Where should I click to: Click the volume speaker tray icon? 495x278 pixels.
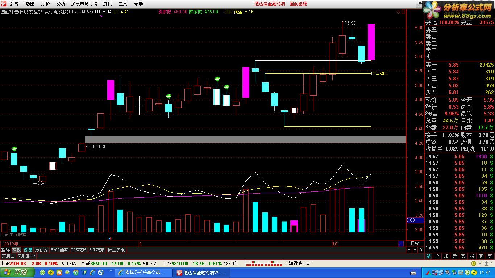coord(448,273)
